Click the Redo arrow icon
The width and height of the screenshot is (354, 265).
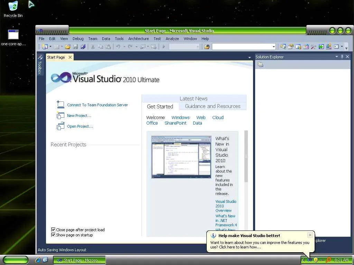point(130,47)
